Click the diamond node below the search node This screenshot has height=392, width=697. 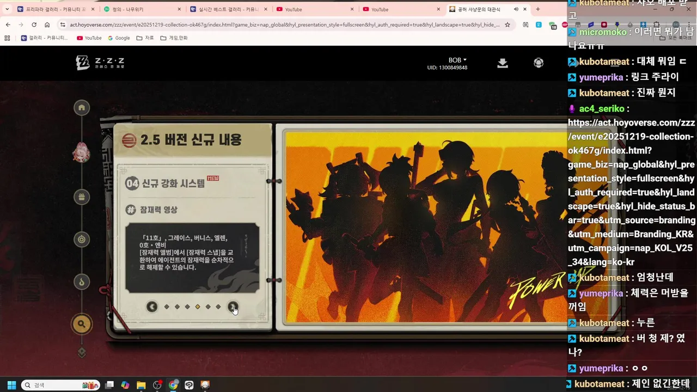tap(82, 352)
